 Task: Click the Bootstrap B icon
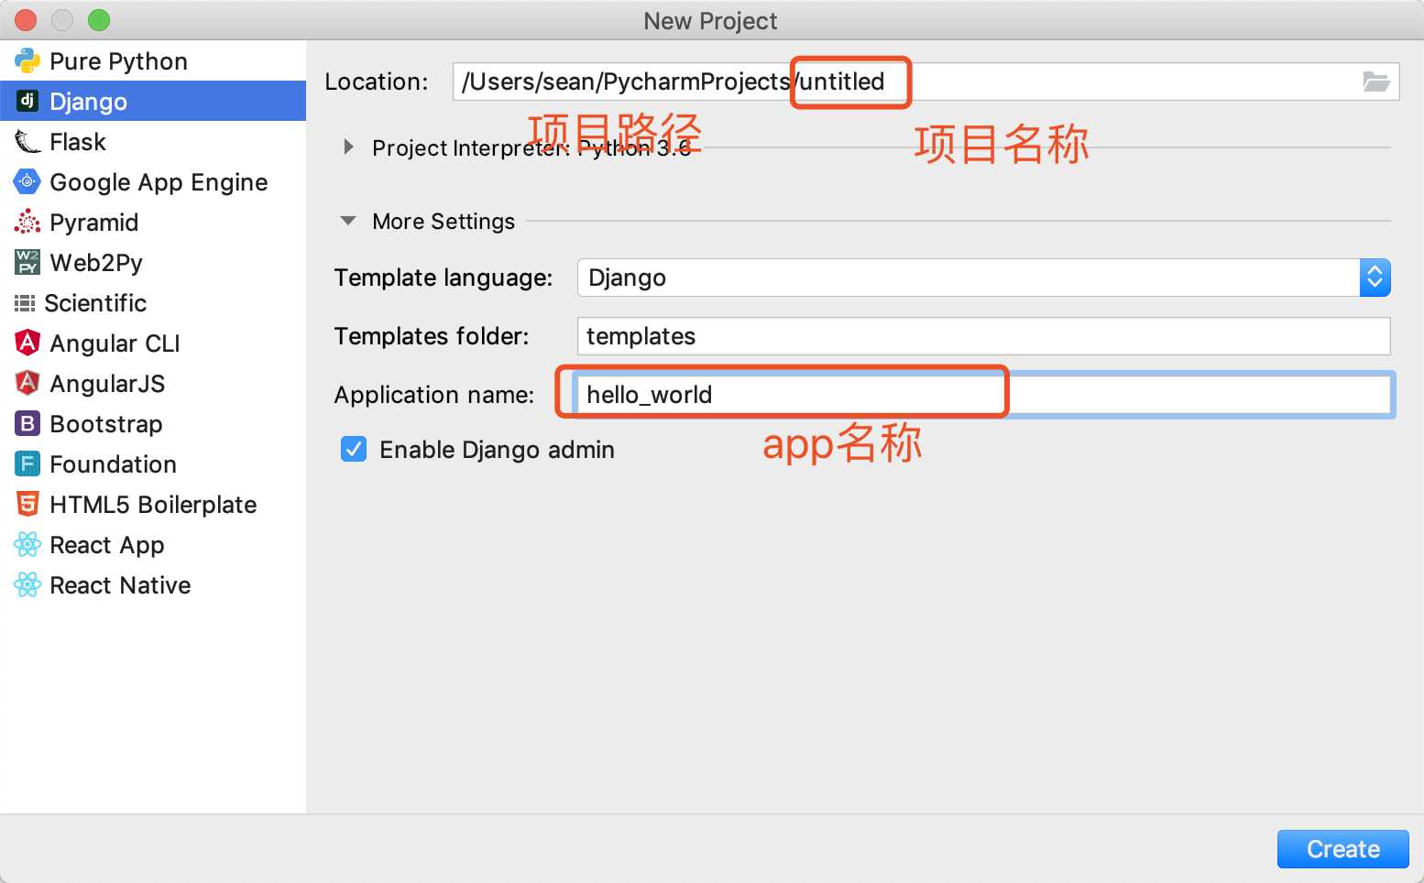27,423
